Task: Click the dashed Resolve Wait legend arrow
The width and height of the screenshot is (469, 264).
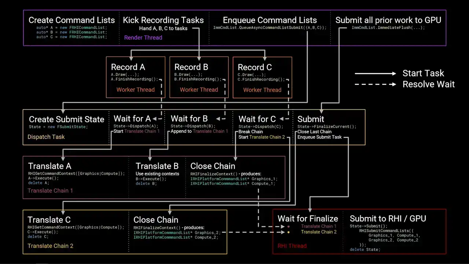Action: (x=375, y=84)
